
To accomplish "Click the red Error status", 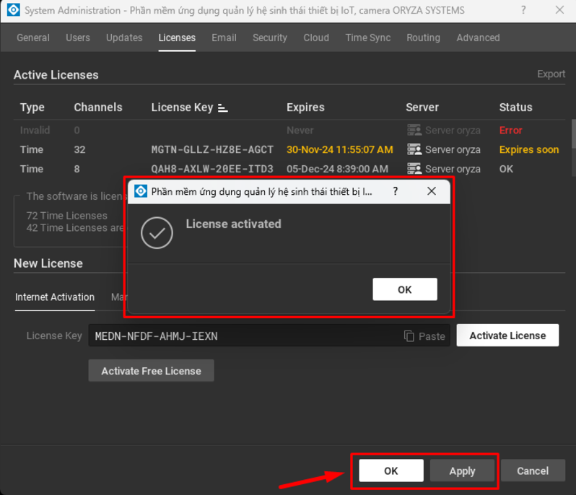I will click(x=510, y=130).
